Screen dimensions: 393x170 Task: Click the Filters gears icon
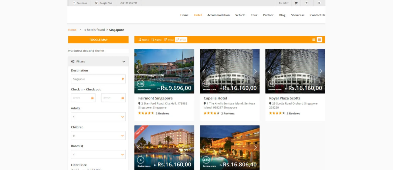(x=73, y=61)
